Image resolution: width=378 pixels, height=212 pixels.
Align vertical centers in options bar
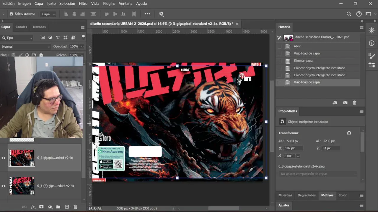point(115,14)
